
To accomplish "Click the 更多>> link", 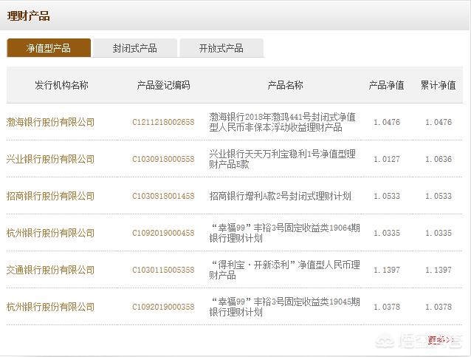I will (x=440, y=340).
